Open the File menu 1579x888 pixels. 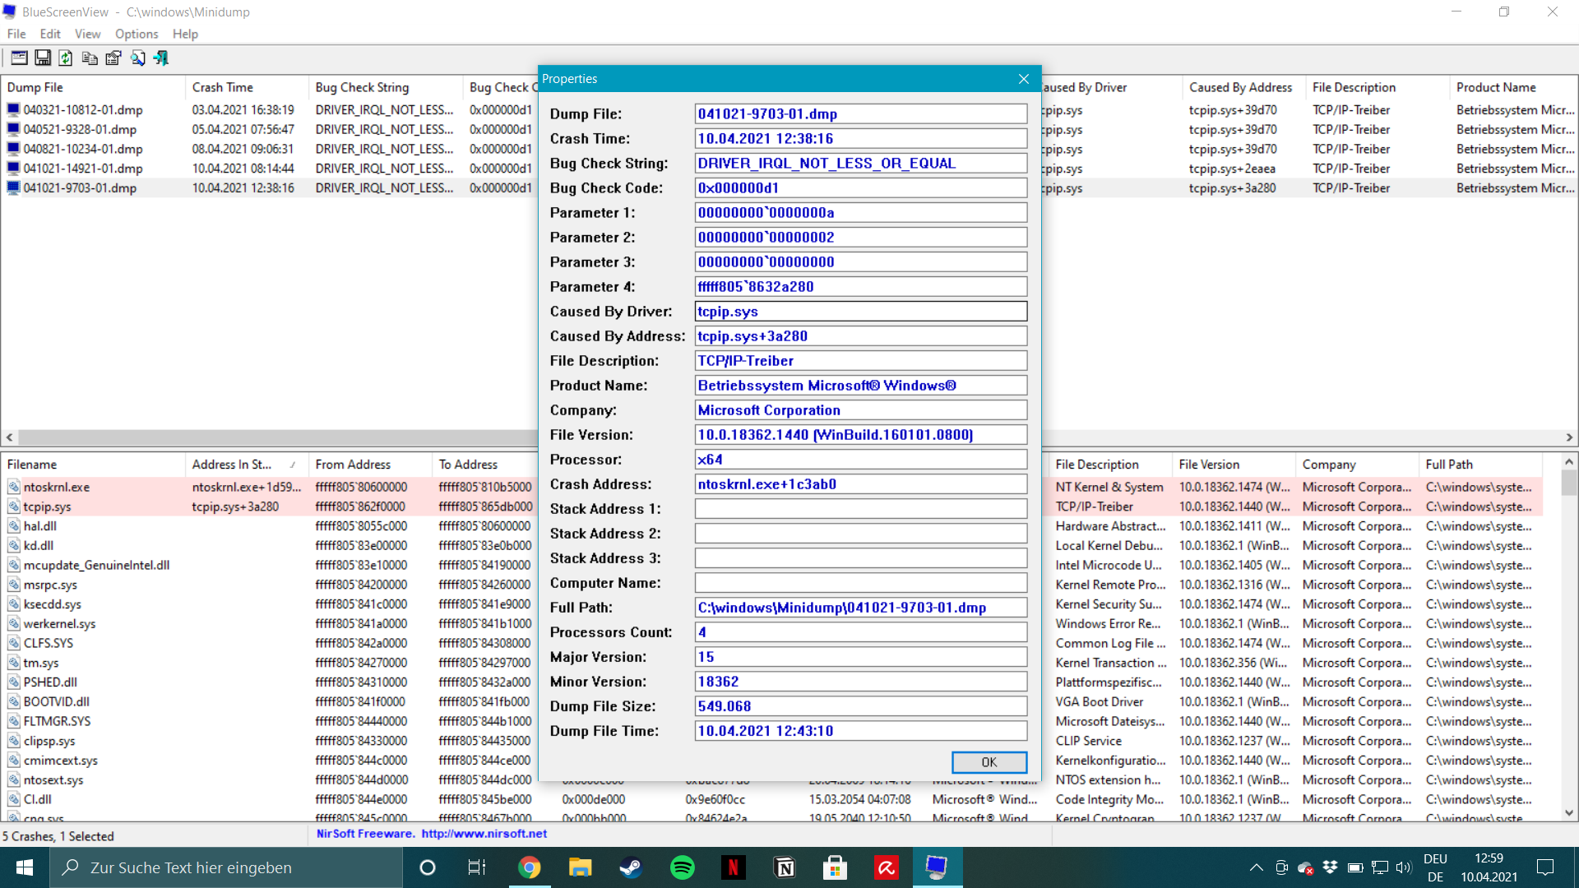(16, 34)
